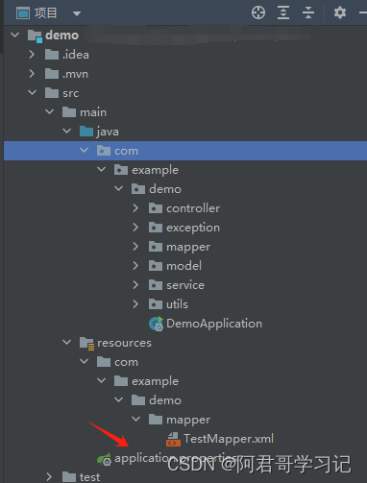
Task: Open the project view dropdown arrow
Action: coord(77,13)
